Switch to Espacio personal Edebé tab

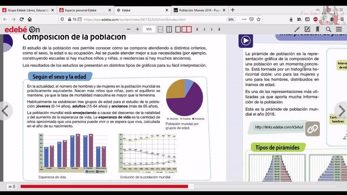[x=81, y=10]
